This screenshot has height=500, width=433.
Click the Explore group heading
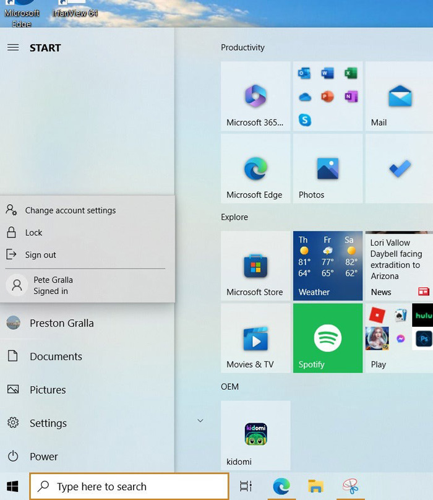[234, 217]
